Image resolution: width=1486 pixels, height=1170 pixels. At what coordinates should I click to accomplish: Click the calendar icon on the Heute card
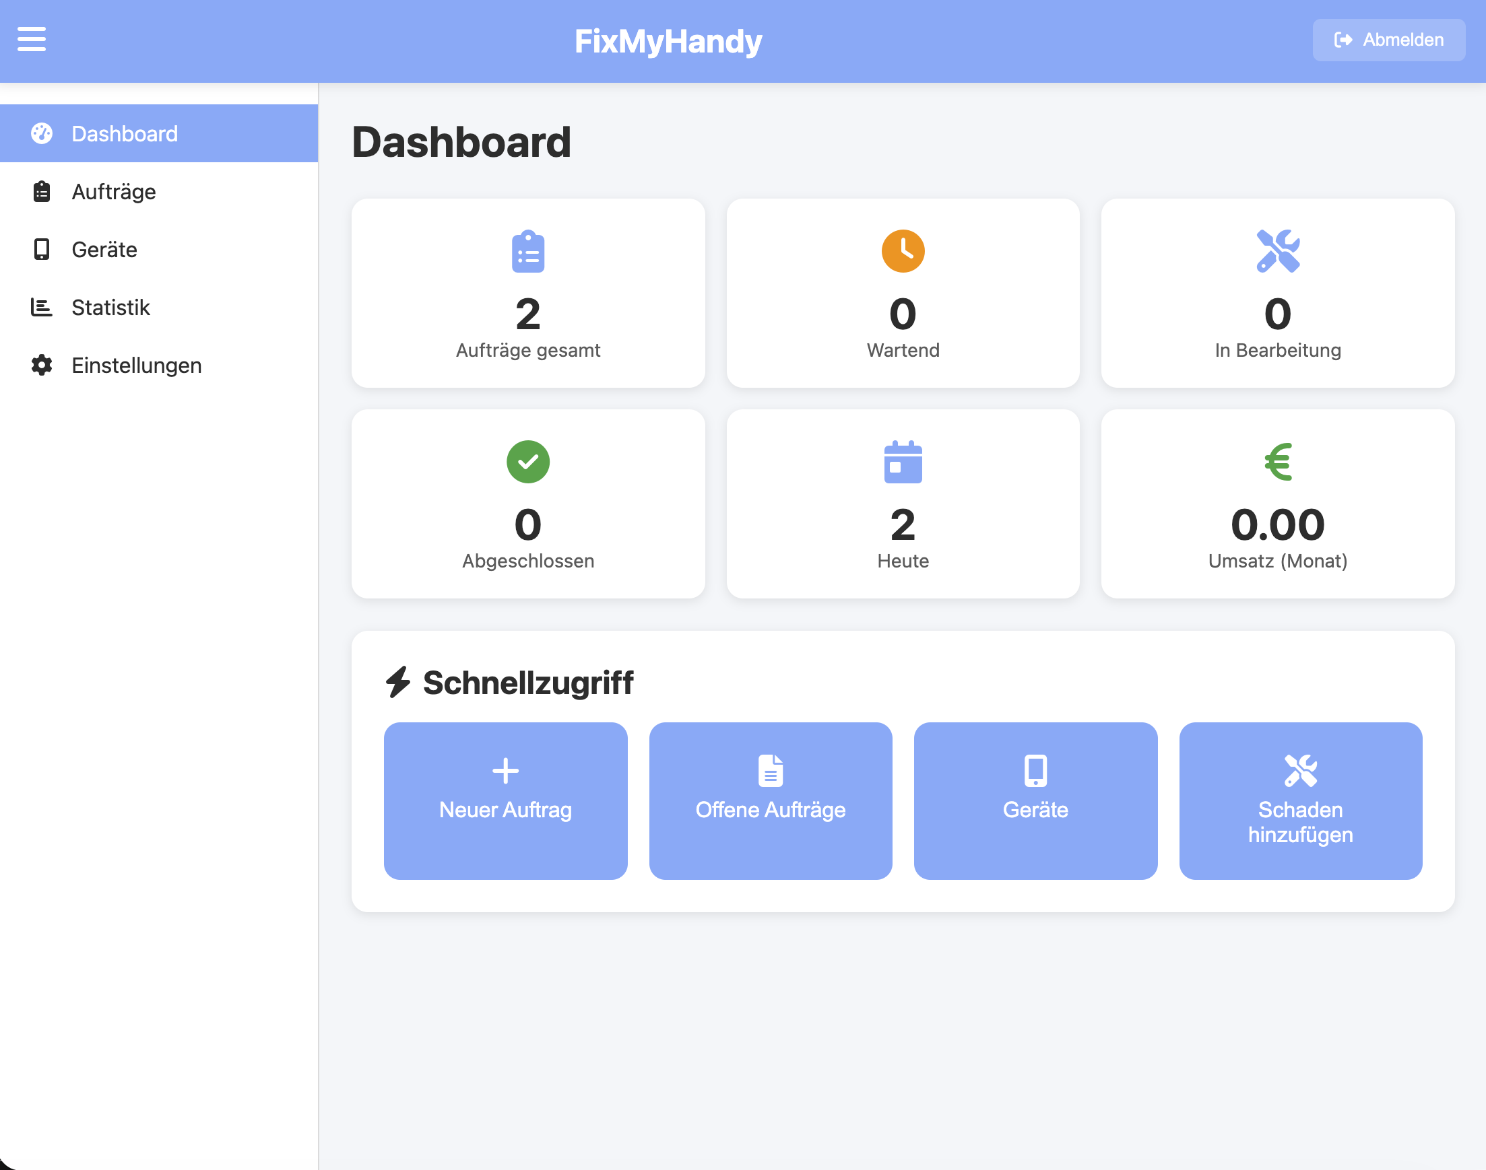[x=903, y=462]
